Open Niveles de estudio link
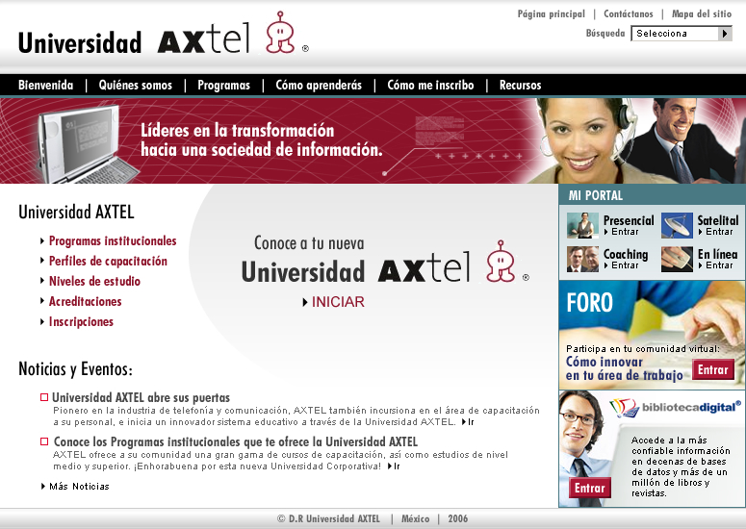746x529 pixels. (94, 282)
